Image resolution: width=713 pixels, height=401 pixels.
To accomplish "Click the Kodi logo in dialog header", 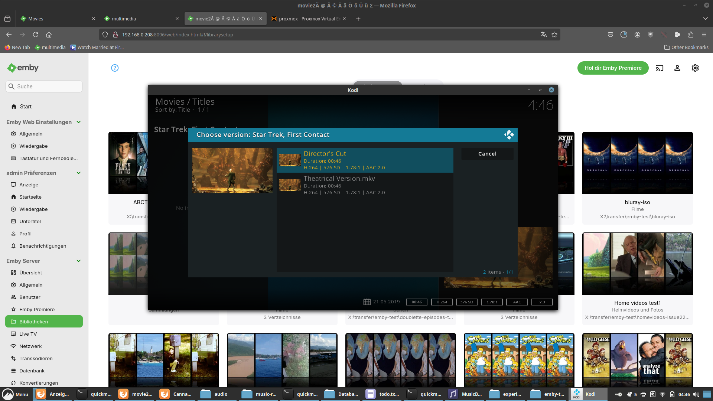I will coord(509,135).
